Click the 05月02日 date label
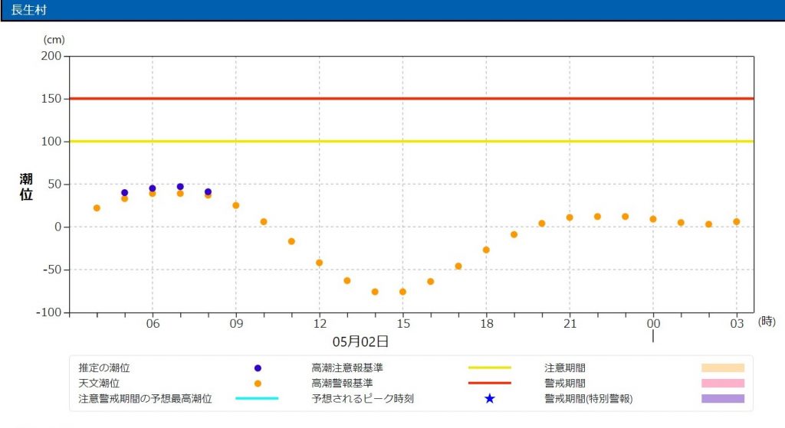The width and height of the screenshot is (785, 428). [360, 341]
